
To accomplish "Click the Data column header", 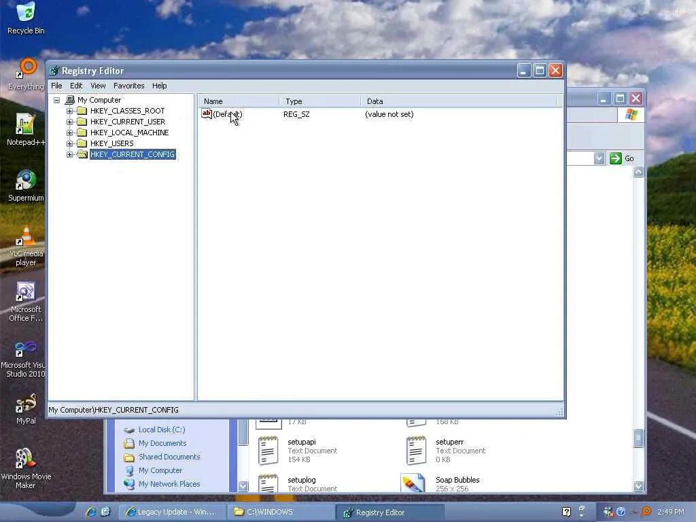I will (x=458, y=101).
